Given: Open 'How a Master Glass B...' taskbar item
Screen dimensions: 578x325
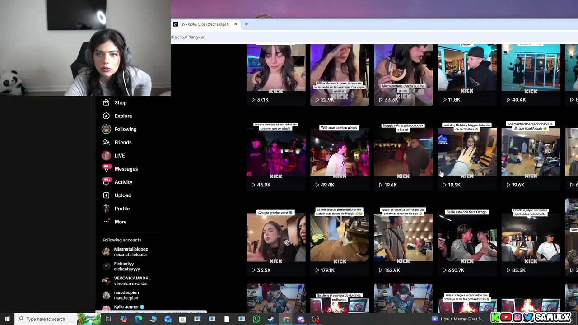Looking at the screenshot, I should (x=458, y=319).
